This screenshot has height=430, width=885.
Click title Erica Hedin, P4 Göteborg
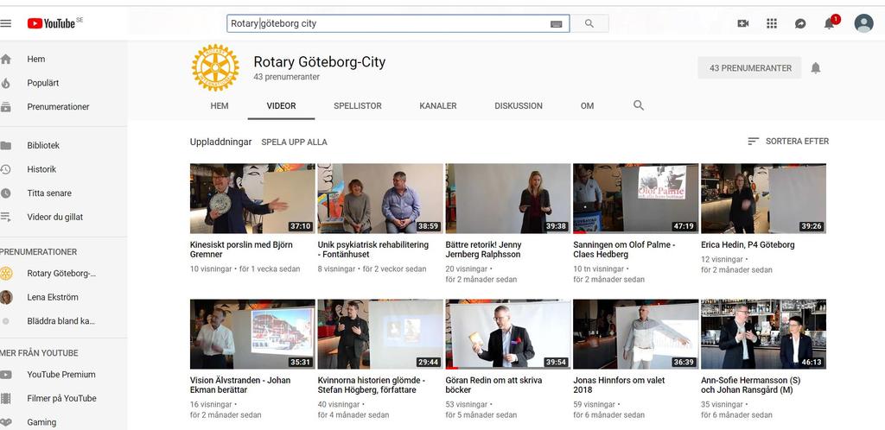pyautogui.click(x=748, y=245)
